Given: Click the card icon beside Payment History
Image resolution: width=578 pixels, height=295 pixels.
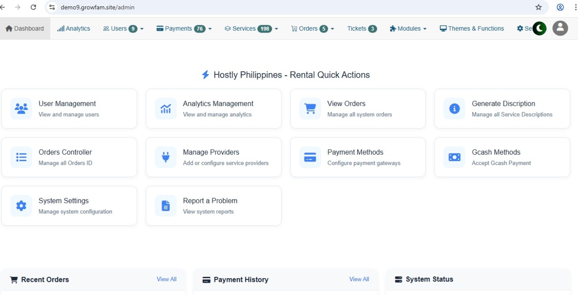Looking at the screenshot, I should point(206,280).
